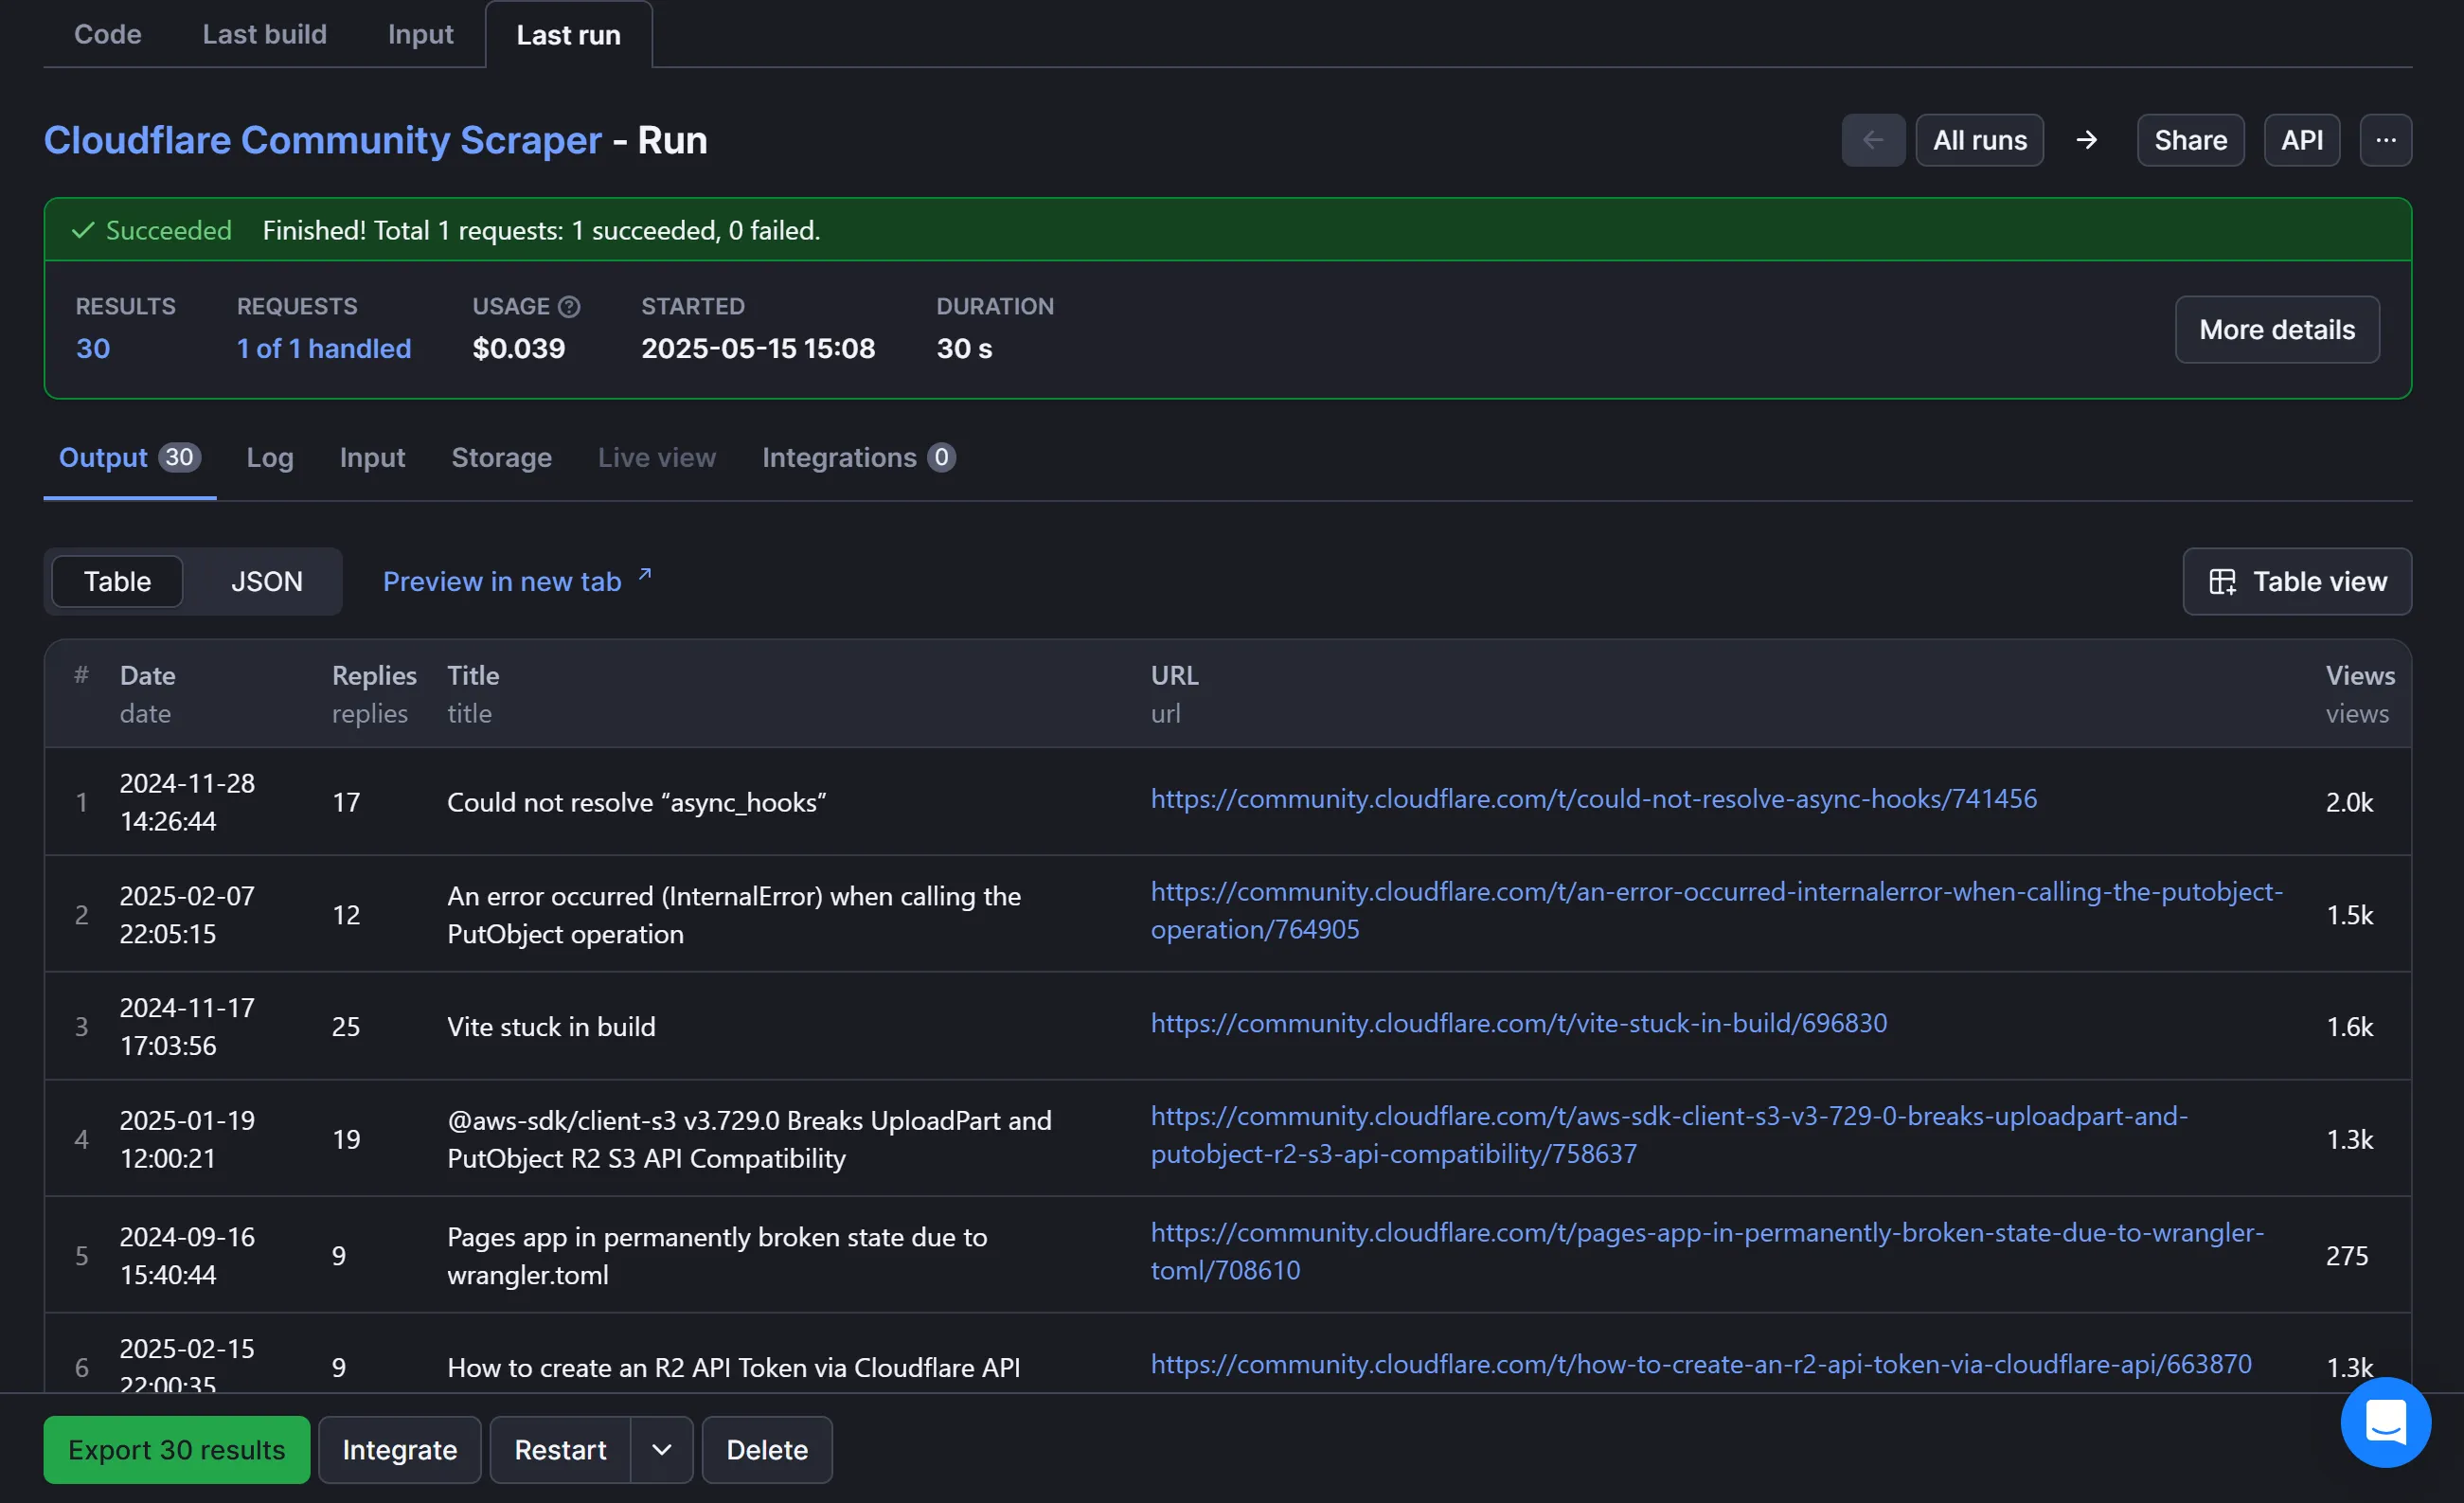Click title Could not resolve "async_hooks"
The width and height of the screenshot is (2464, 1503).
(636, 802)
